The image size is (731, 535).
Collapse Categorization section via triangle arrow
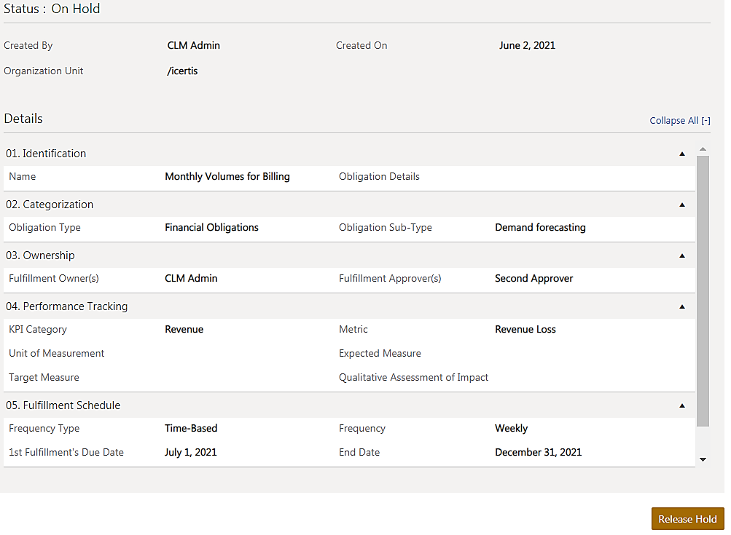click(x=682, y=205)
